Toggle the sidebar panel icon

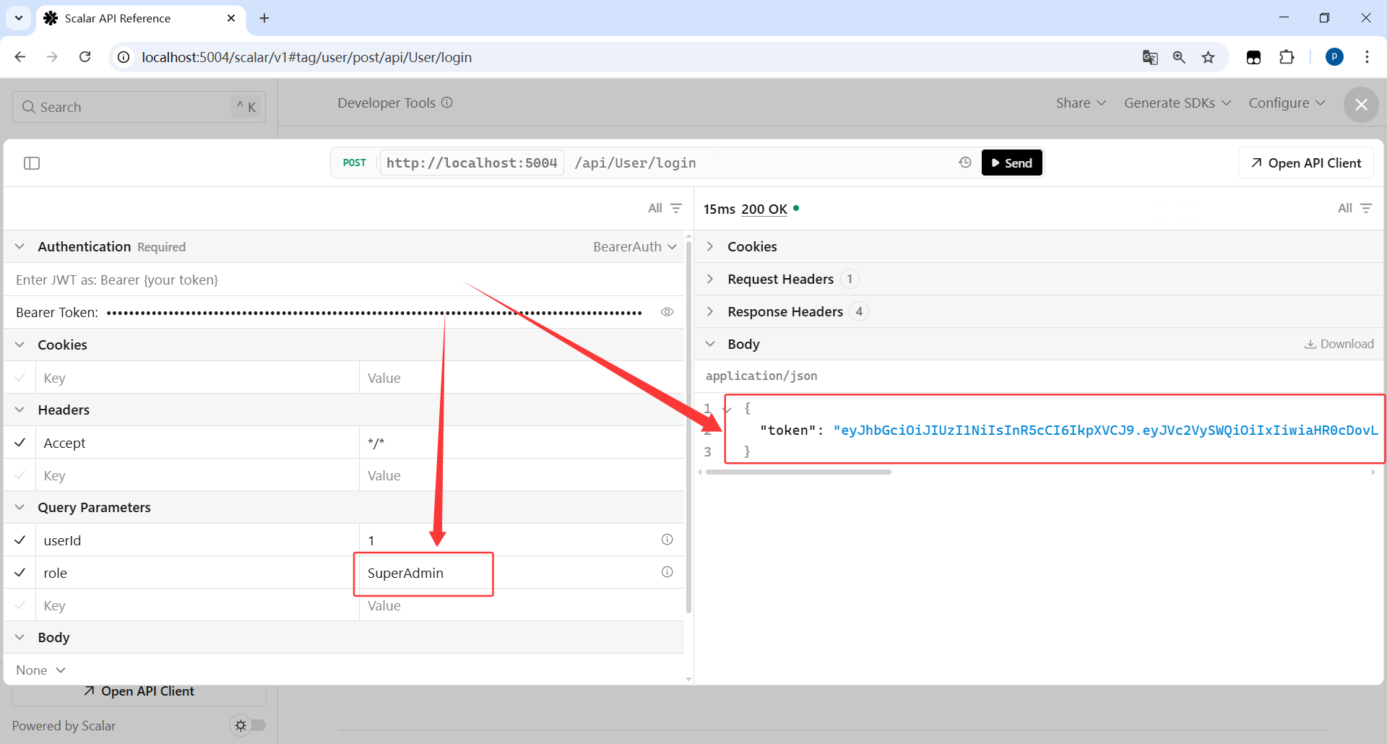(x=32, y=163)
